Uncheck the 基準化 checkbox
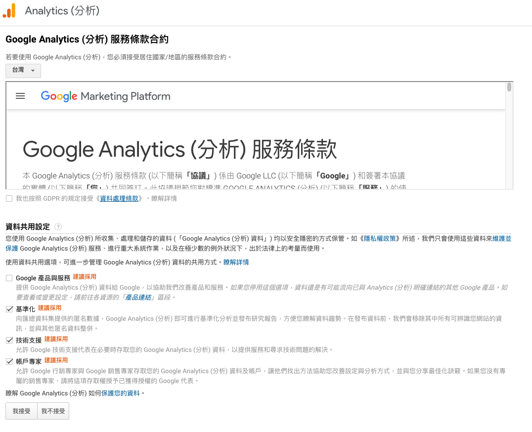This screenshot has width=532, height=432. 9,309
